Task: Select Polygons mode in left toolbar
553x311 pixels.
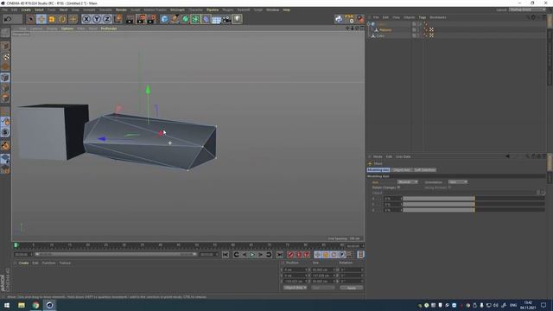Action: point(5,98)
